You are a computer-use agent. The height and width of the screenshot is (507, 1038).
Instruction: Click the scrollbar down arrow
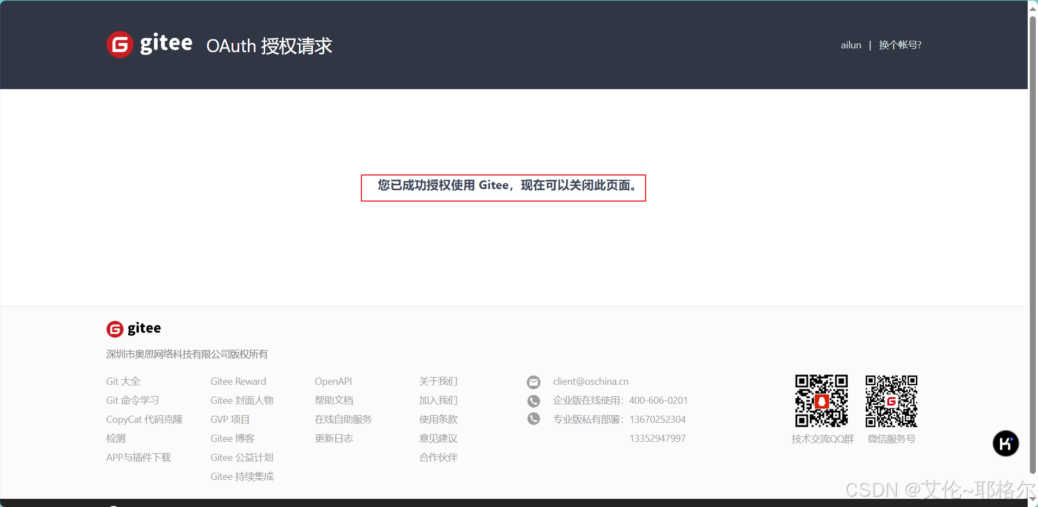tap(1033, 499)
